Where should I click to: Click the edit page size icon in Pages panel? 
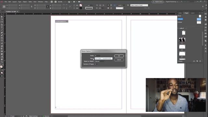click(194, 61)
